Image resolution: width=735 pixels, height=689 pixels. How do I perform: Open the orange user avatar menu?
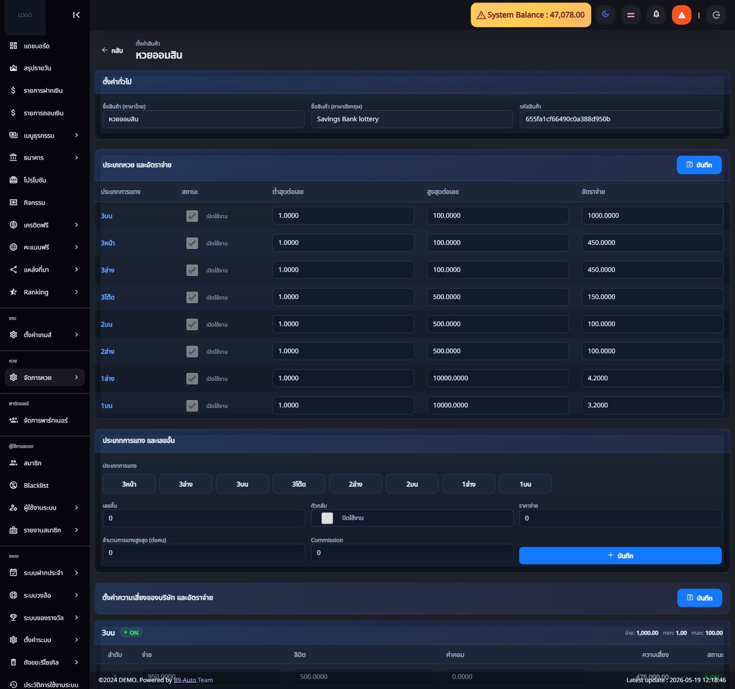681,15
